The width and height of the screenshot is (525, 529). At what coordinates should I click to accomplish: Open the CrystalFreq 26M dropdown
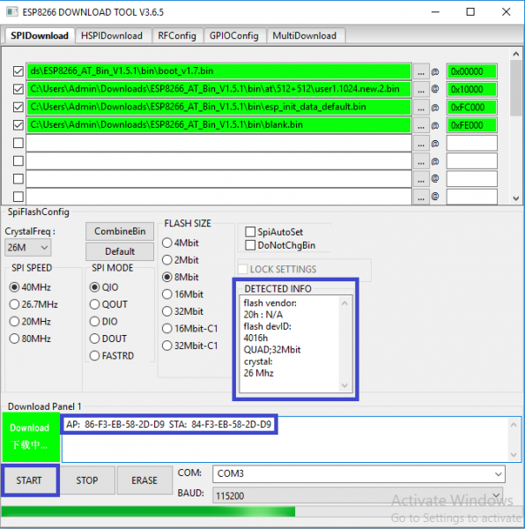tap(27, 247)
